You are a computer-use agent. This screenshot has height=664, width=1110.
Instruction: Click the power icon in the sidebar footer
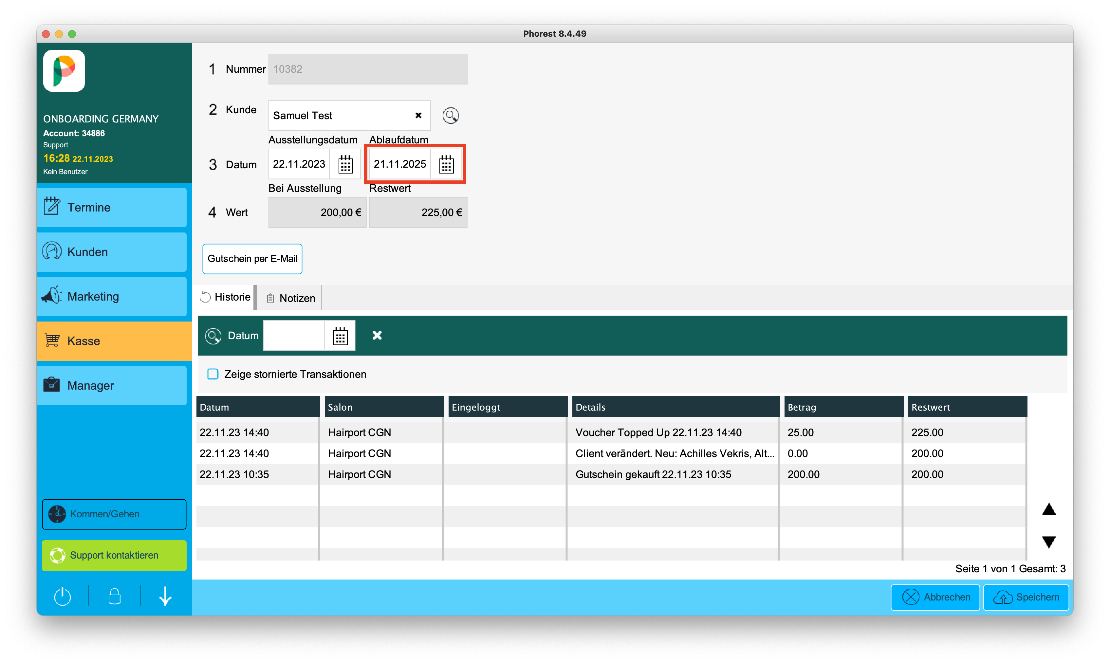pyautogui.click(x=62, y=596)
